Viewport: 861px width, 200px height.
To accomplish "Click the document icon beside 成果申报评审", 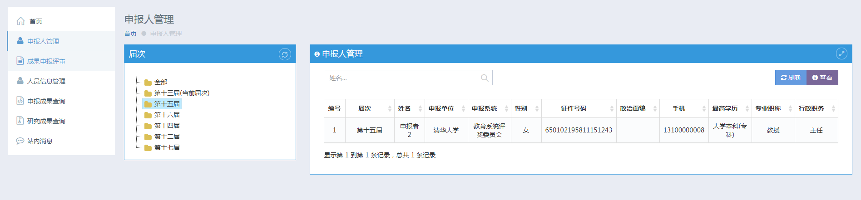I will 20,61.
